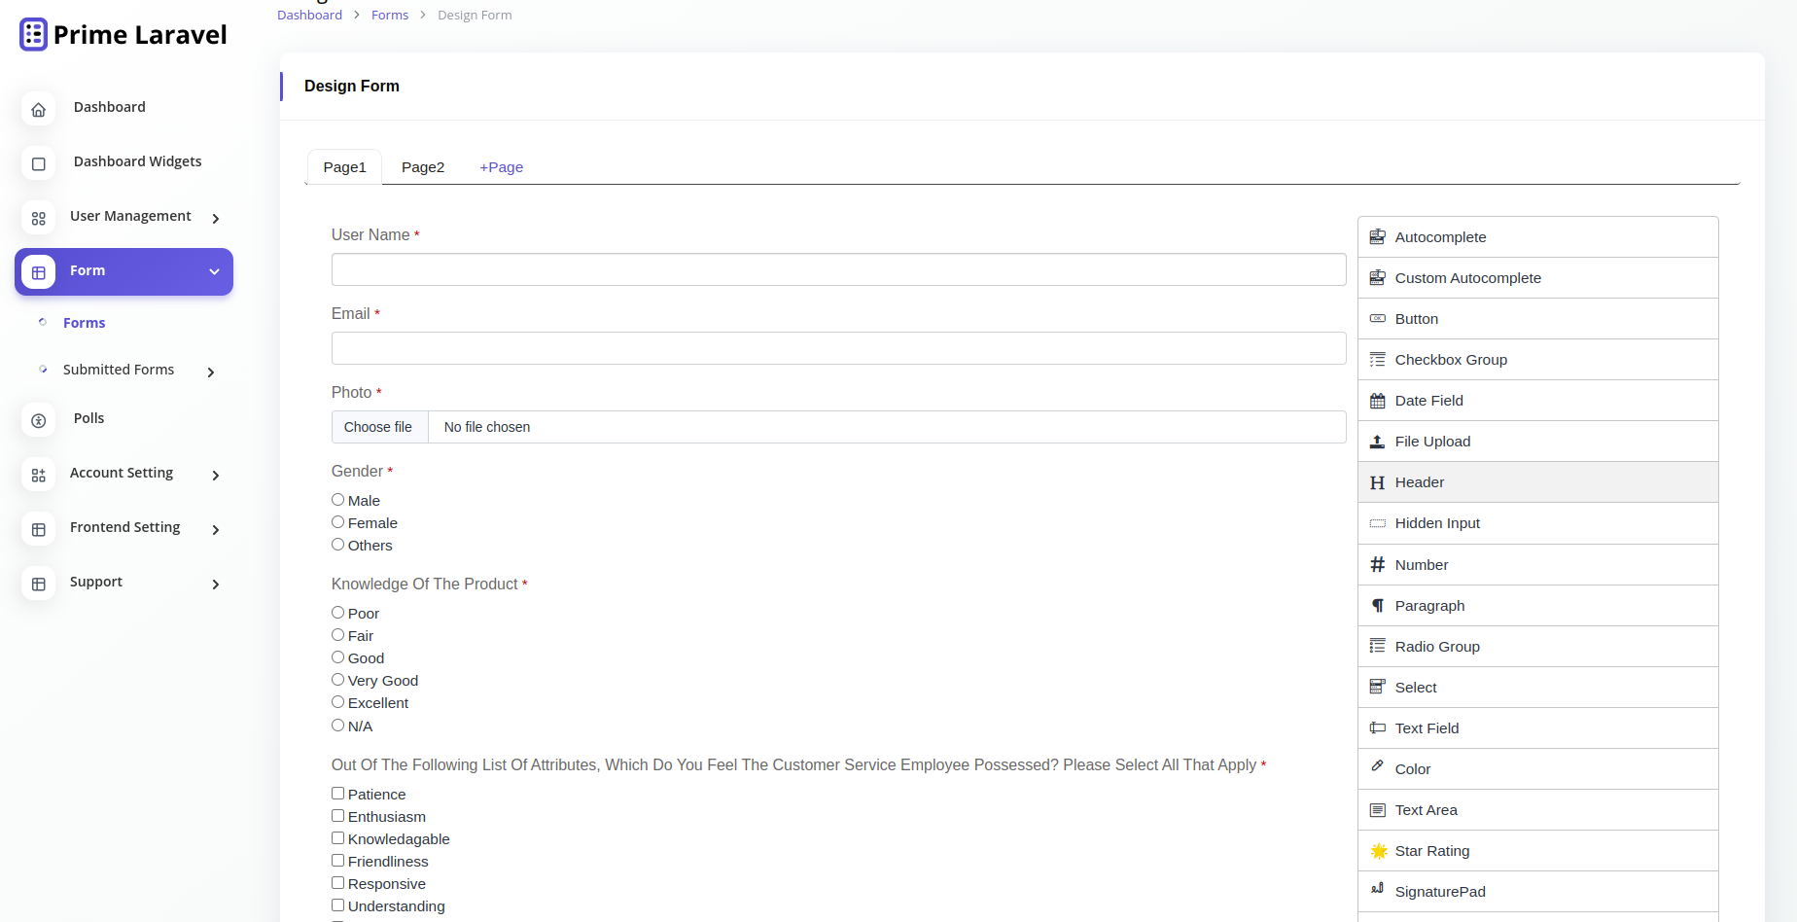
Task: Select the Date Field calendar icon
Action: (1377, 401)
